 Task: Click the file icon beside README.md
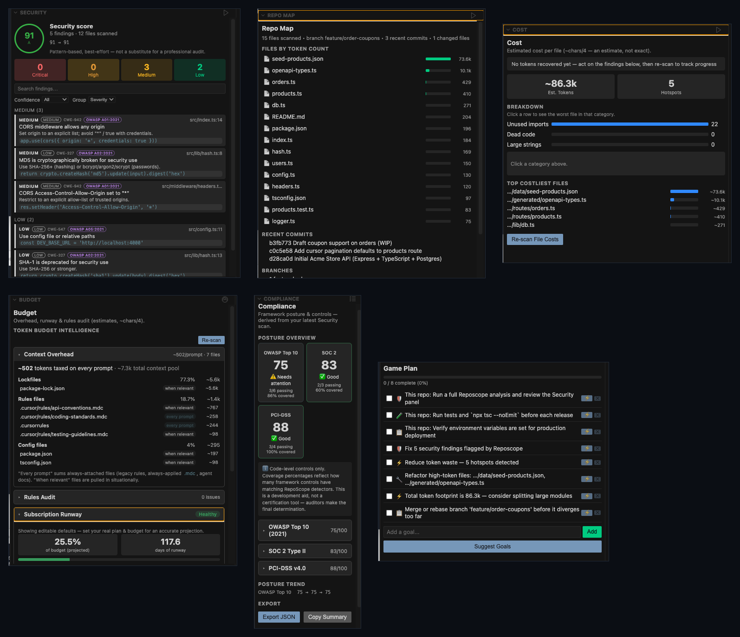coord(266,117)
